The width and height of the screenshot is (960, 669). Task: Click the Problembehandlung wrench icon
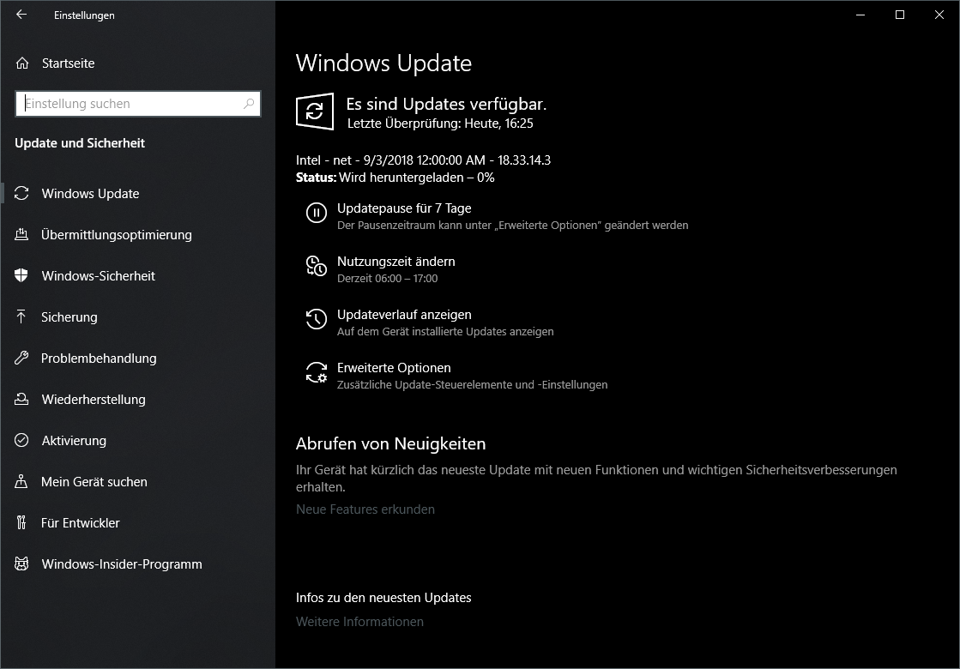click(21, 358)
